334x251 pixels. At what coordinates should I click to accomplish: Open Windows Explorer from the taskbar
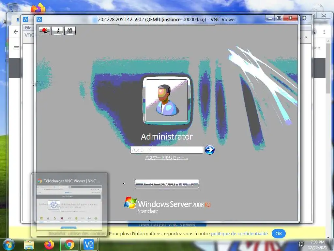[29, 245]
